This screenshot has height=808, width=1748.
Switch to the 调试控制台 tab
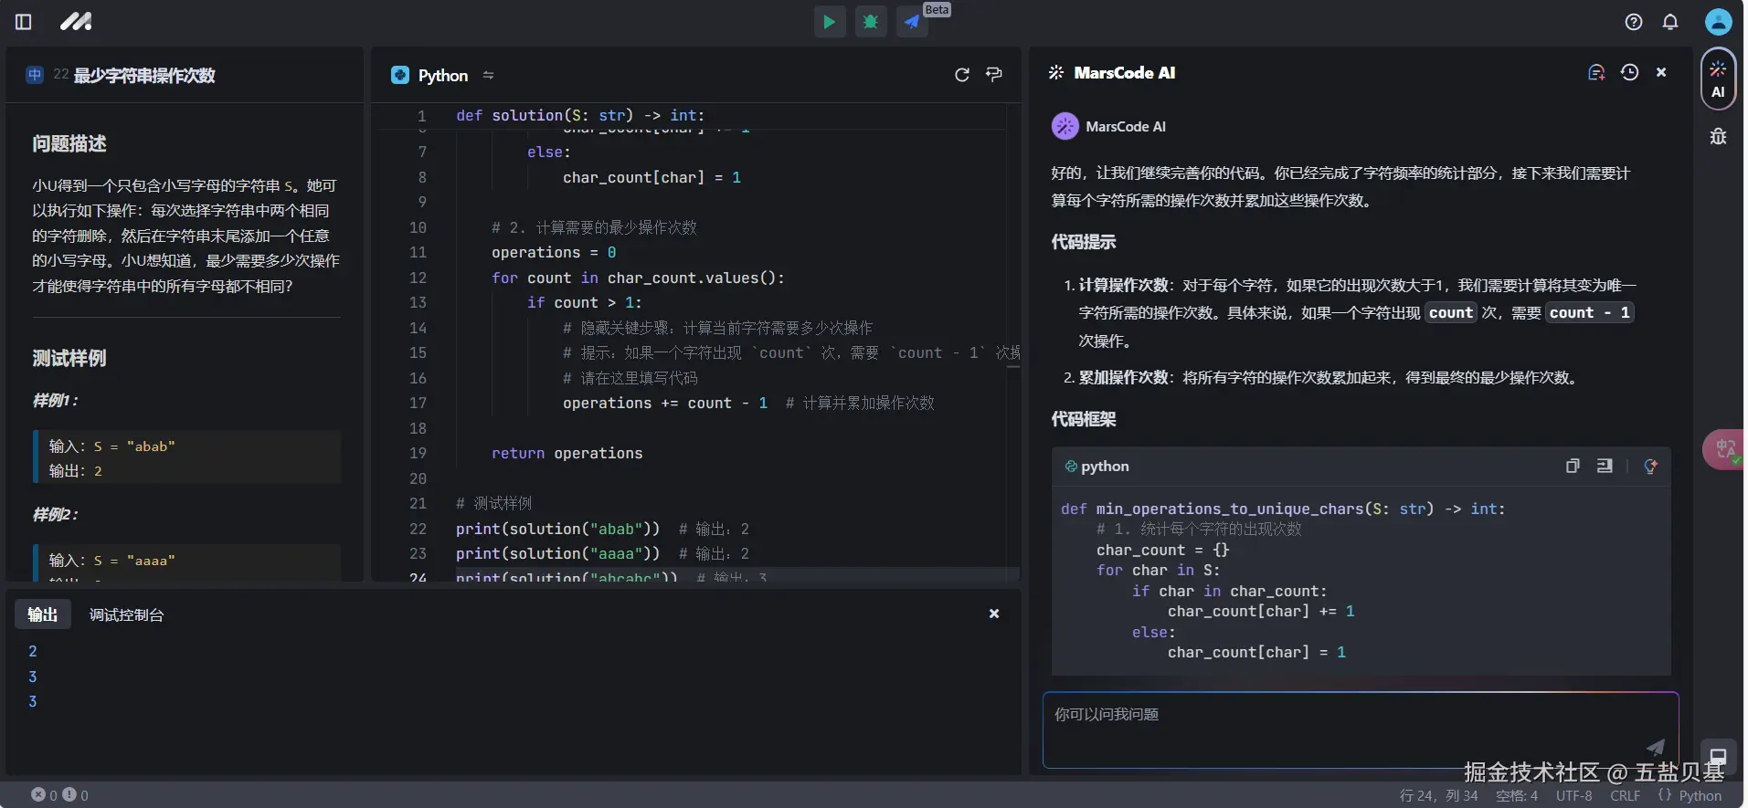pos(126,614)
